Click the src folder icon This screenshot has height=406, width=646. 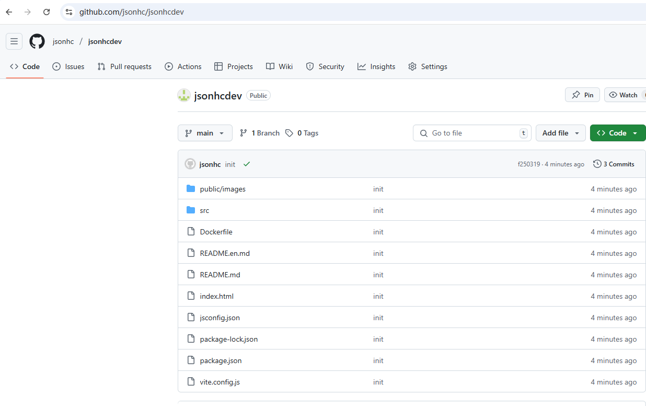191,210
